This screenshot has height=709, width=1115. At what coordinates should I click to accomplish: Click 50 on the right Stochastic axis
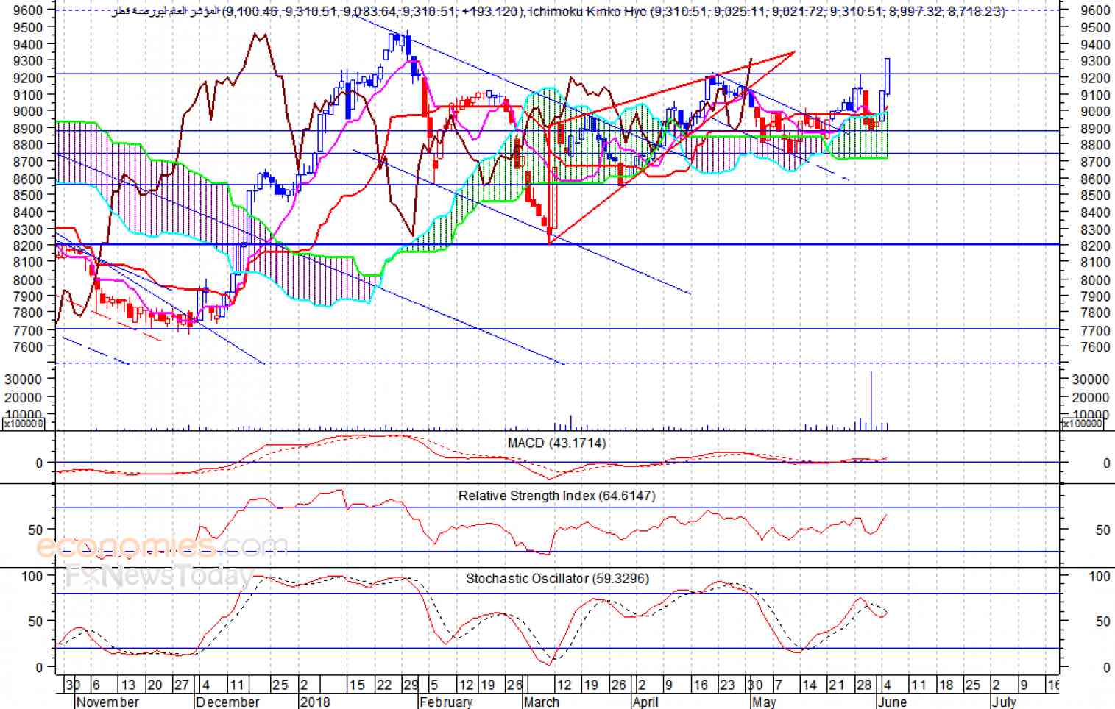tap(1102, 622)
